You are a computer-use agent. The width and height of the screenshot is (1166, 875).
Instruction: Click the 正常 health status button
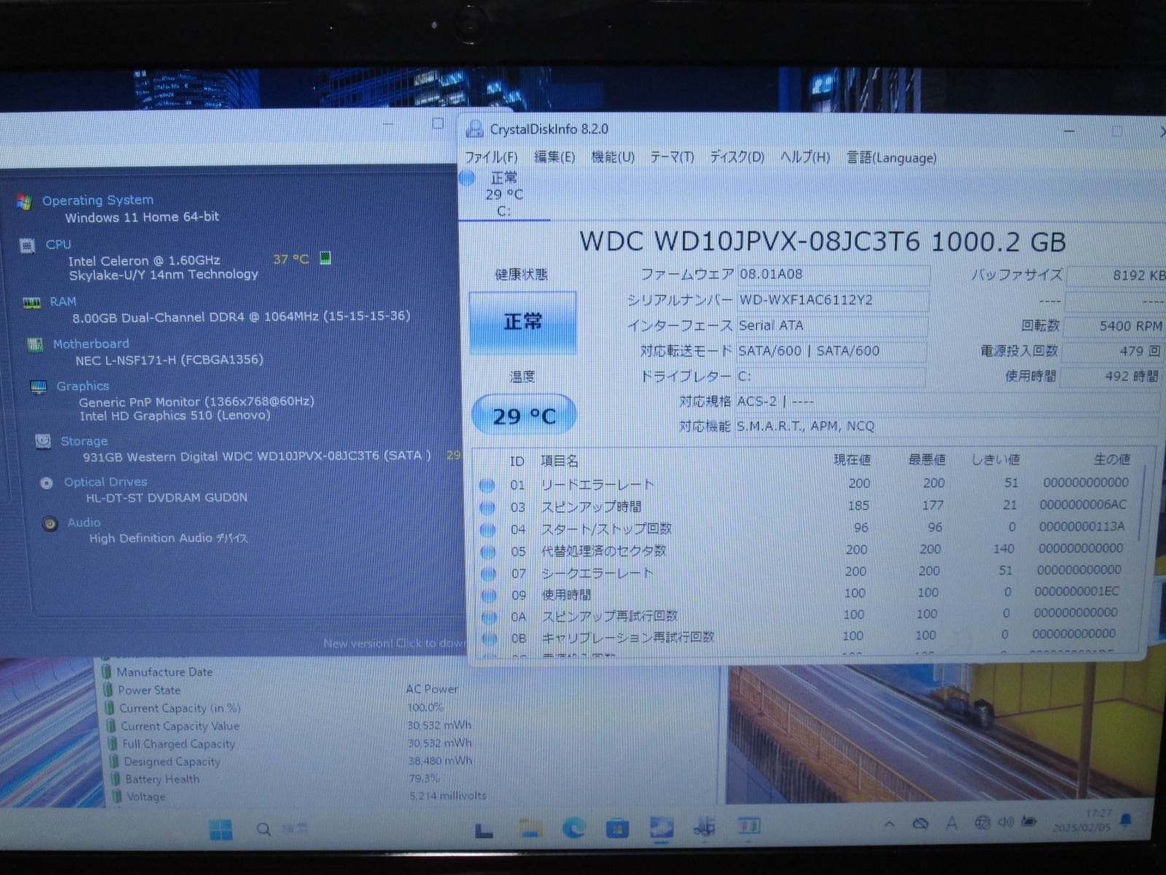coord(523,322)
